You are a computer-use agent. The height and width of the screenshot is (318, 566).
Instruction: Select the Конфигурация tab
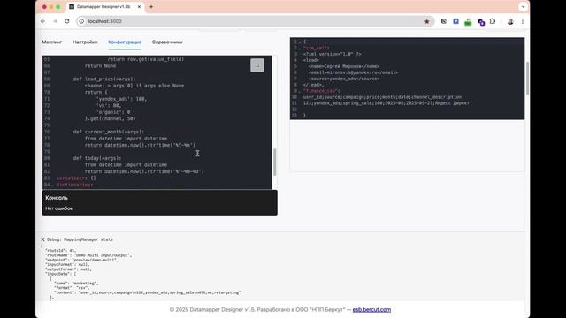coord(125,42)
